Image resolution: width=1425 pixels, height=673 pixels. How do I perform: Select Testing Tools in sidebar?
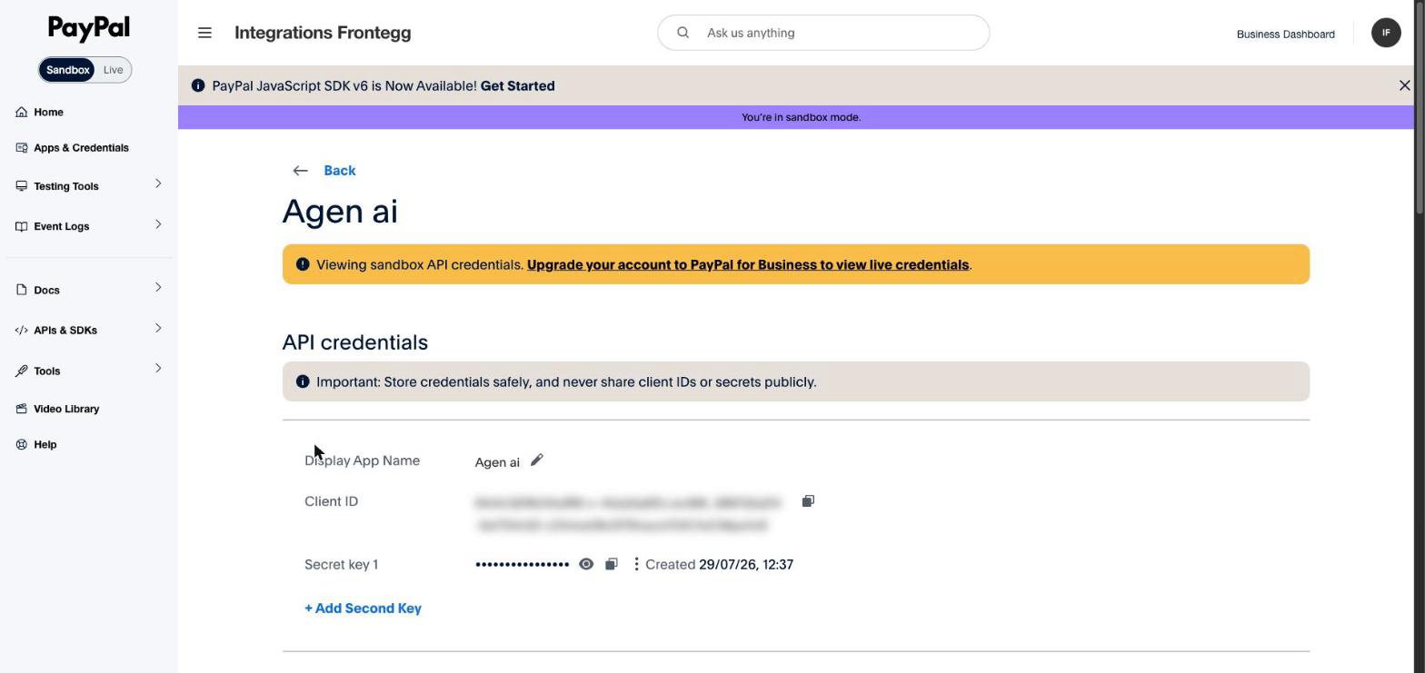pyautogui.click(x=65, y=186)
